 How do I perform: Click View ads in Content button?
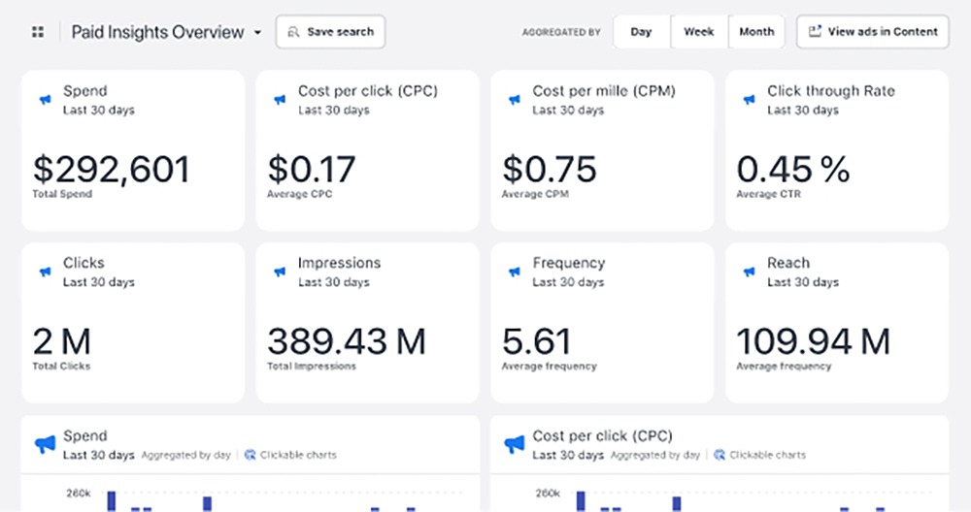click(873, 32)
